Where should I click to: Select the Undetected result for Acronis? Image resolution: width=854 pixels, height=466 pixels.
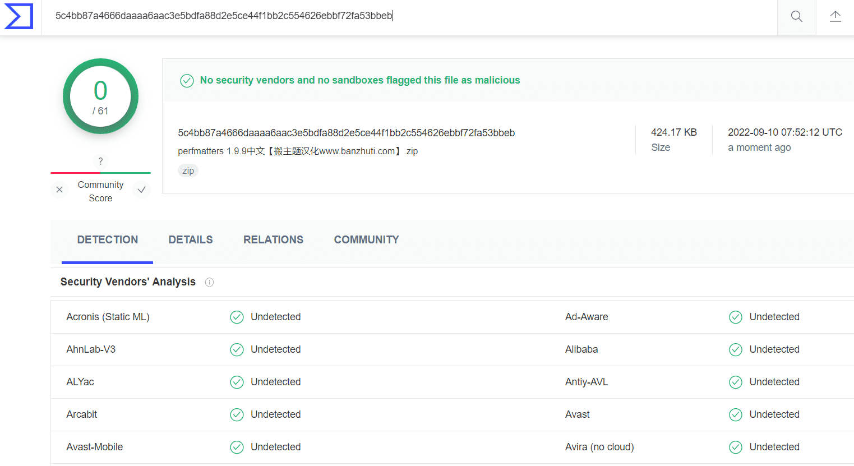(276, 317)
